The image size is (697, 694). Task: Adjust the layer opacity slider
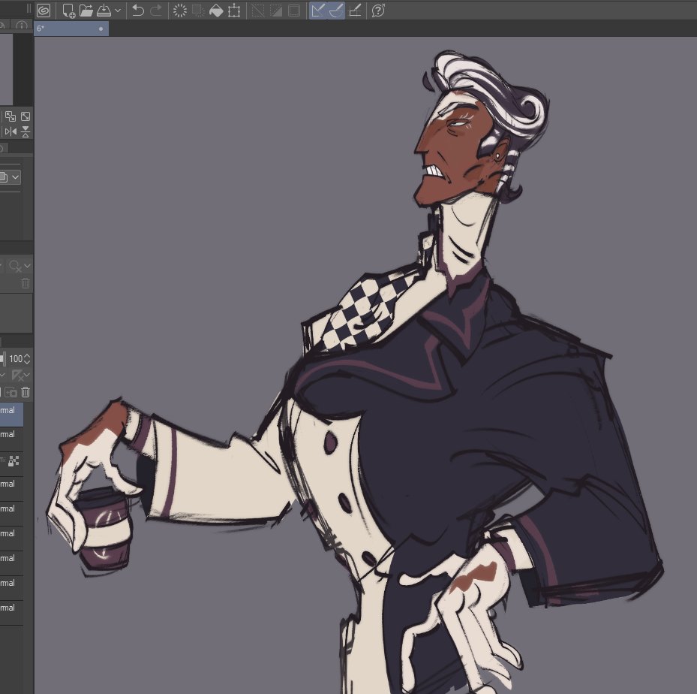pos(3,358)
